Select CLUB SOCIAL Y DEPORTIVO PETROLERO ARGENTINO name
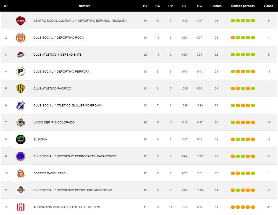The width and height of the screenshot is (278, 215). click(x=72, y=190)
